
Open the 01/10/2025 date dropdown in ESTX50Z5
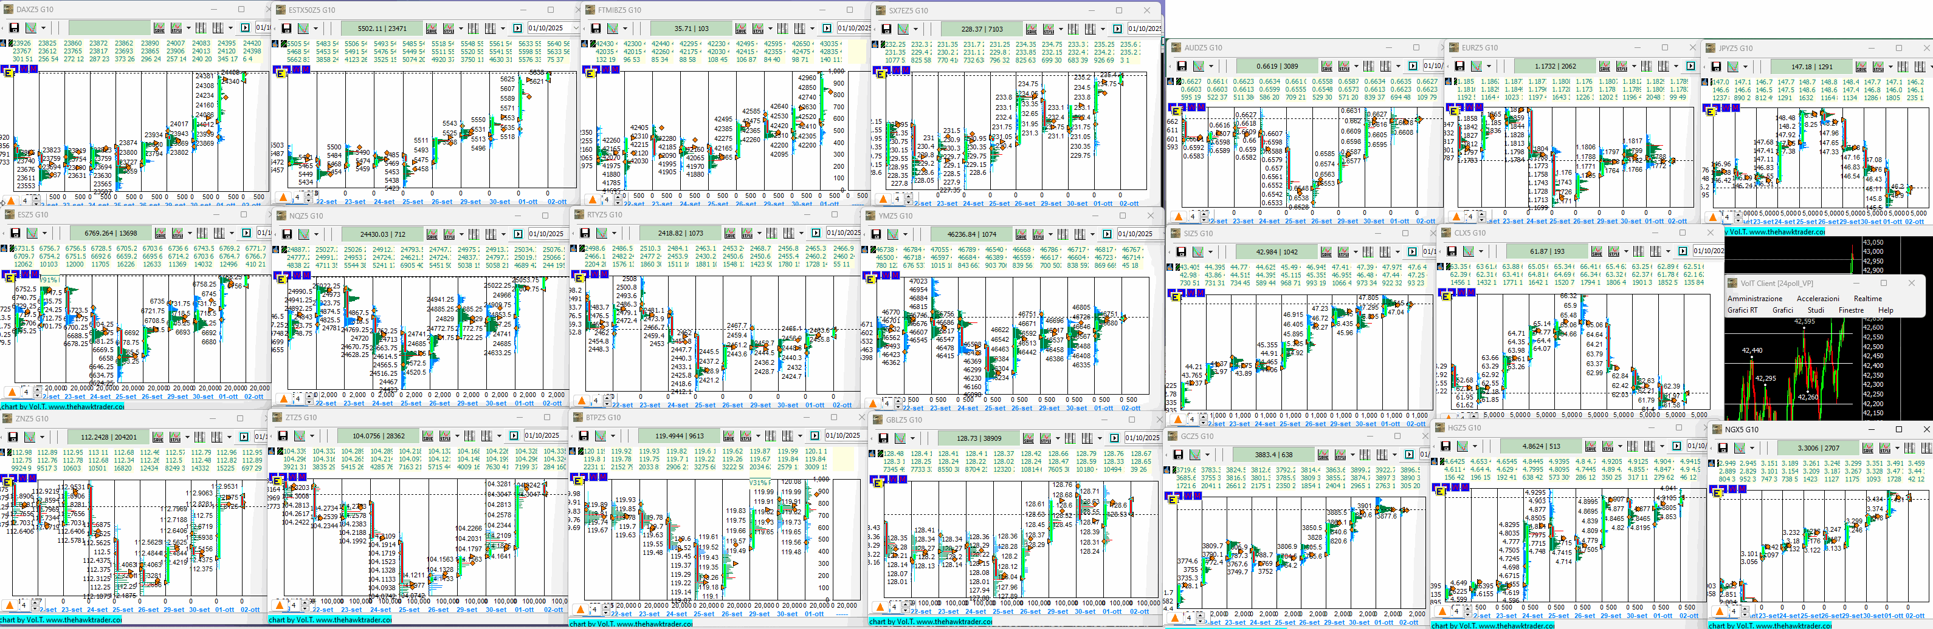(x=576, y=29)
